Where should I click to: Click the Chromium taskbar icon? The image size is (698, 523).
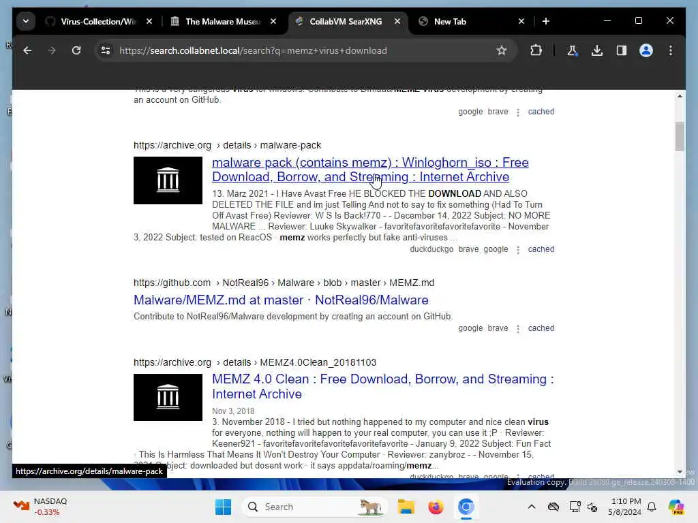[466, 507]
